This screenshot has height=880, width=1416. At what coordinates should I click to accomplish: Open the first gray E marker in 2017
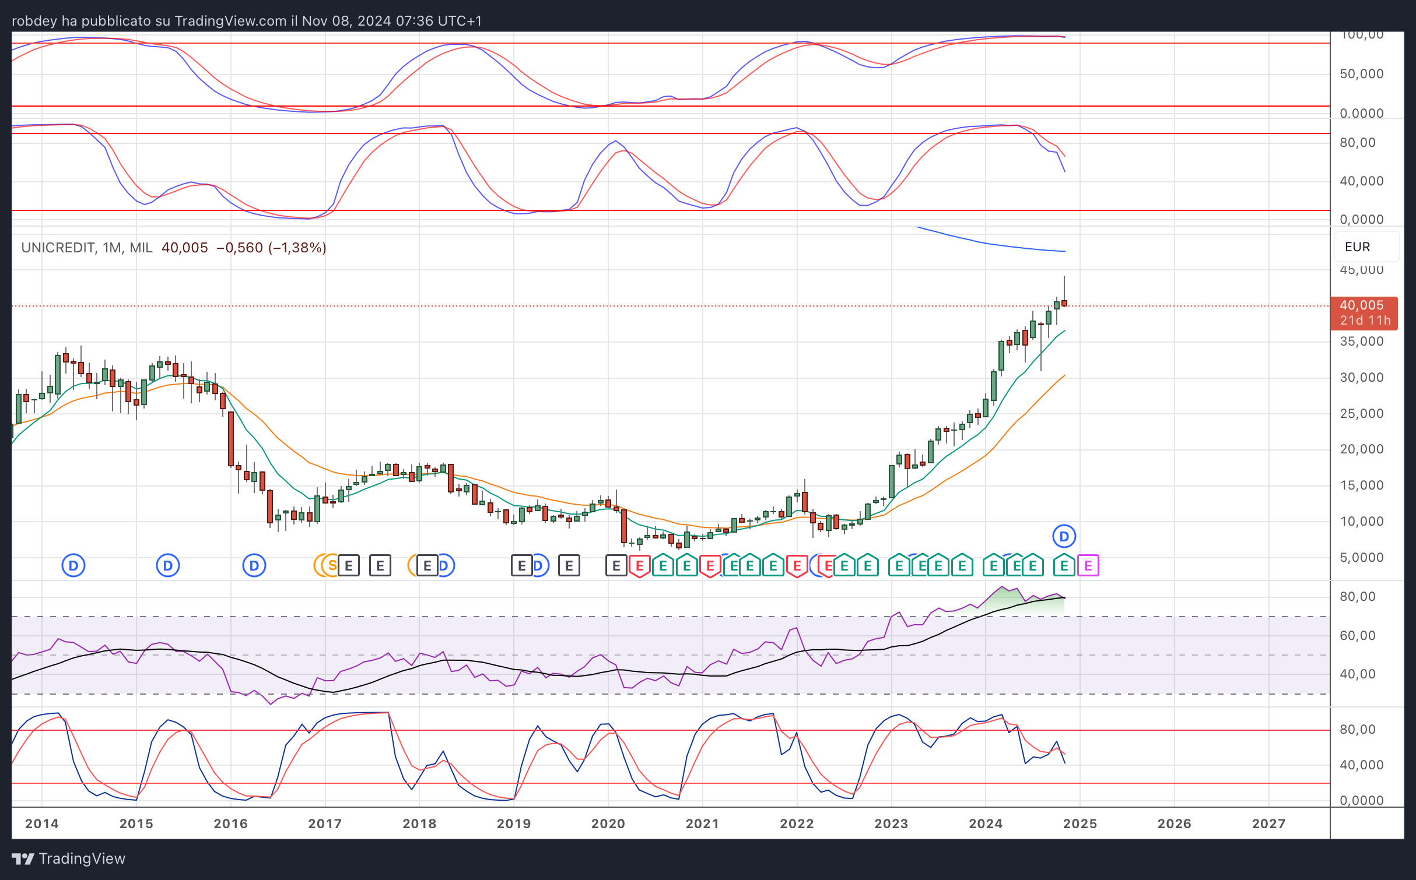(x=349, y=565)
